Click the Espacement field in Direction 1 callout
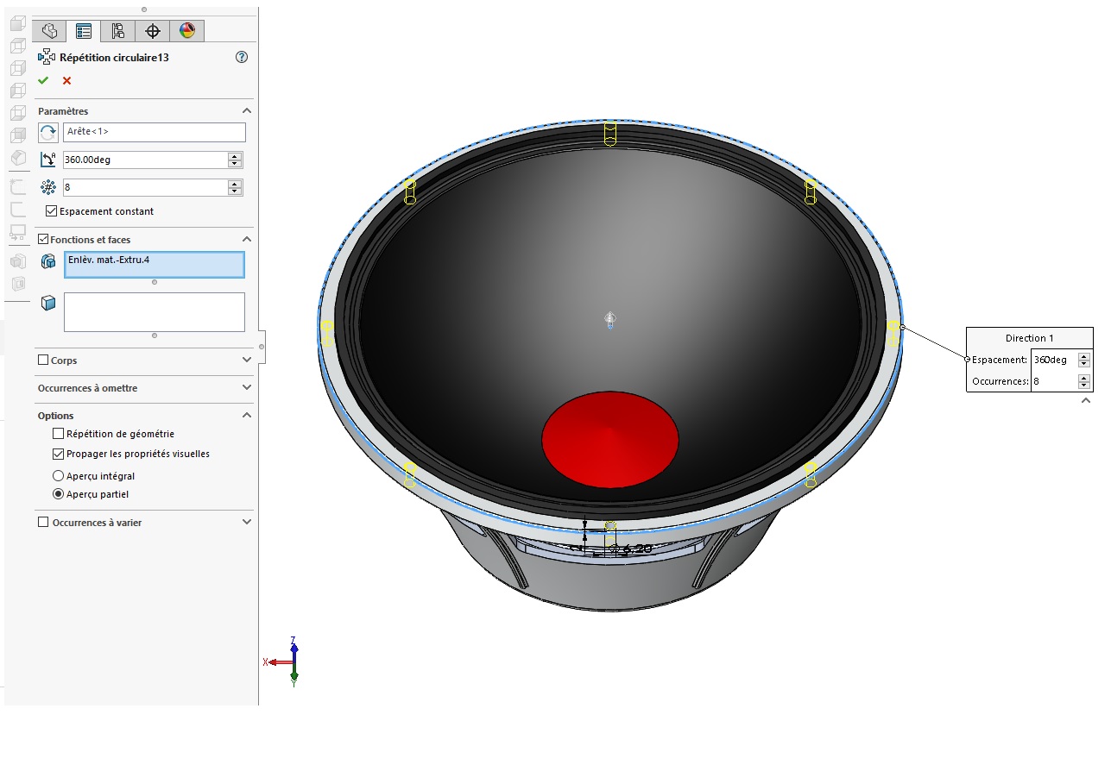Viewport: 1111px width, 765px height. pos(1053,360)
